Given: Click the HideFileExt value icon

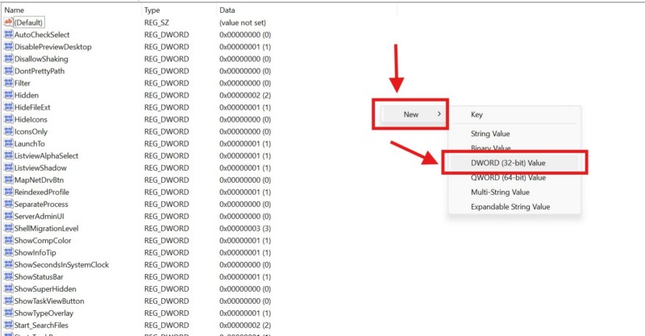Looking at the screenshot, I should [x=8, y=107].
